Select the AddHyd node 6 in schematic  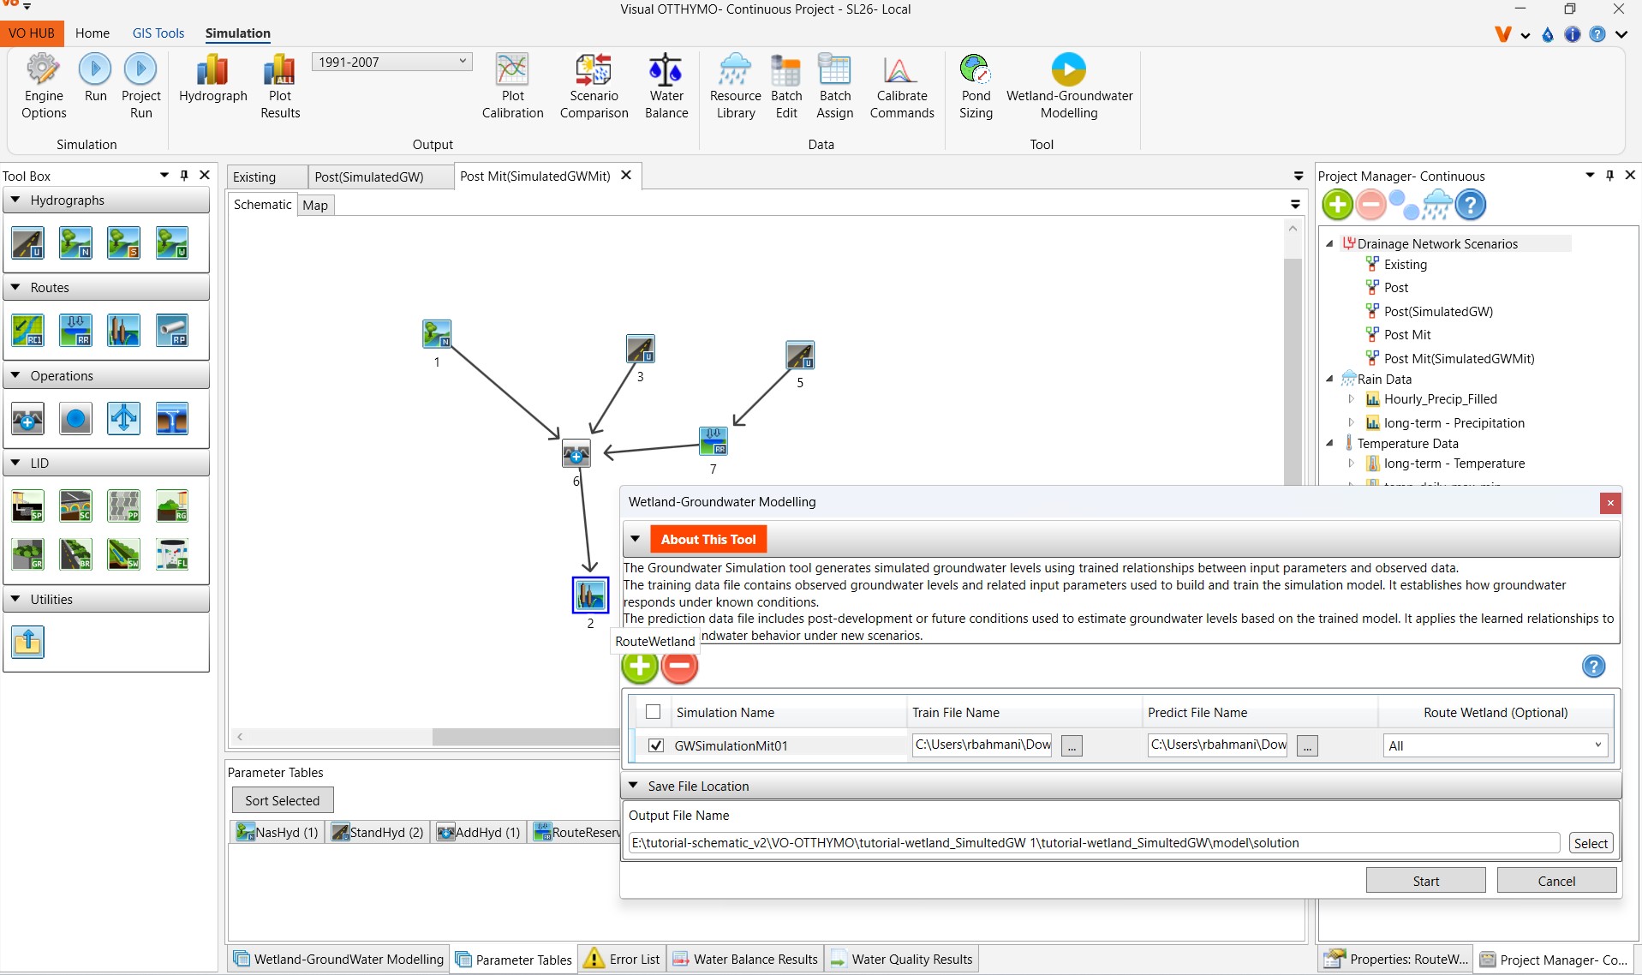pyautogui.click(x=576, y=454)
